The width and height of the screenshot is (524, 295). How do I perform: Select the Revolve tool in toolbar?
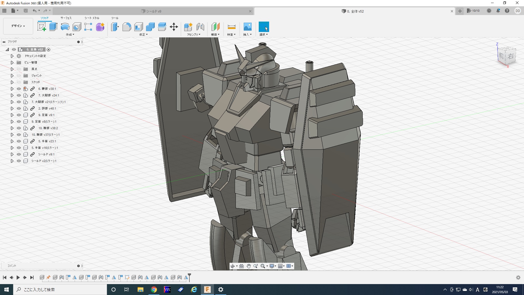pos(65,27)
